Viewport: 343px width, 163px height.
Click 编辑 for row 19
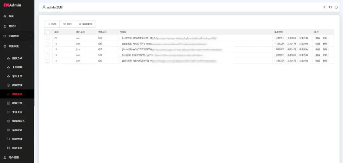click(318, 44)
